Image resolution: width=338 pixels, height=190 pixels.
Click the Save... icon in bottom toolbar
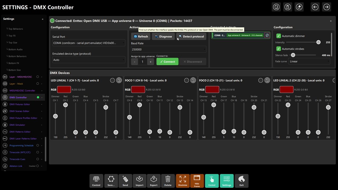(111, 181)
